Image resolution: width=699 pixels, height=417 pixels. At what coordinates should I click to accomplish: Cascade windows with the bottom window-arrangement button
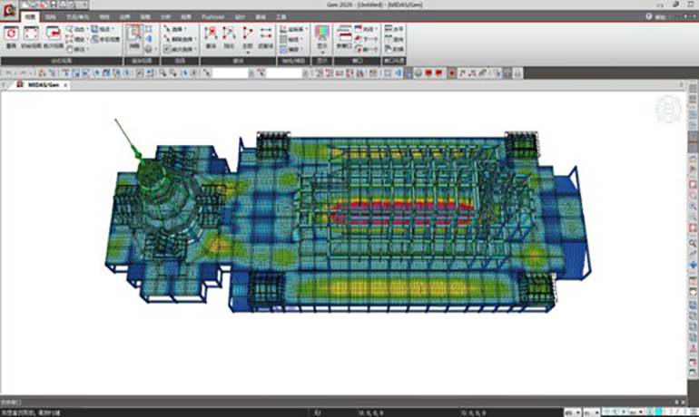[394, 49]
